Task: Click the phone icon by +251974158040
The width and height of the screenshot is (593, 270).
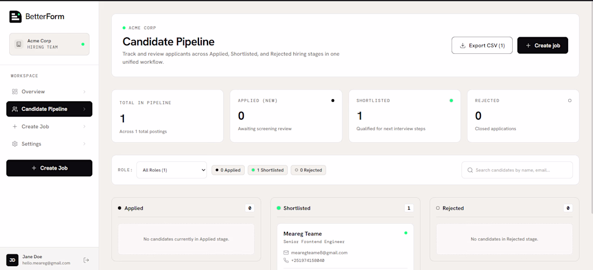Action: point(286,260)
